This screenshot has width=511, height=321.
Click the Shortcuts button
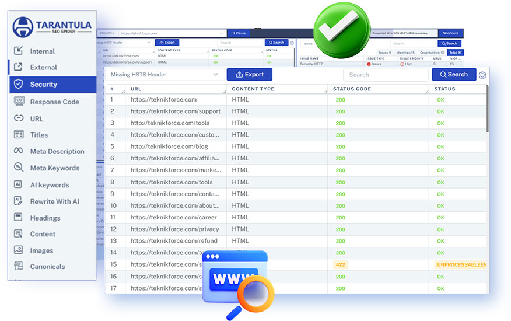(x=451, y=33)
